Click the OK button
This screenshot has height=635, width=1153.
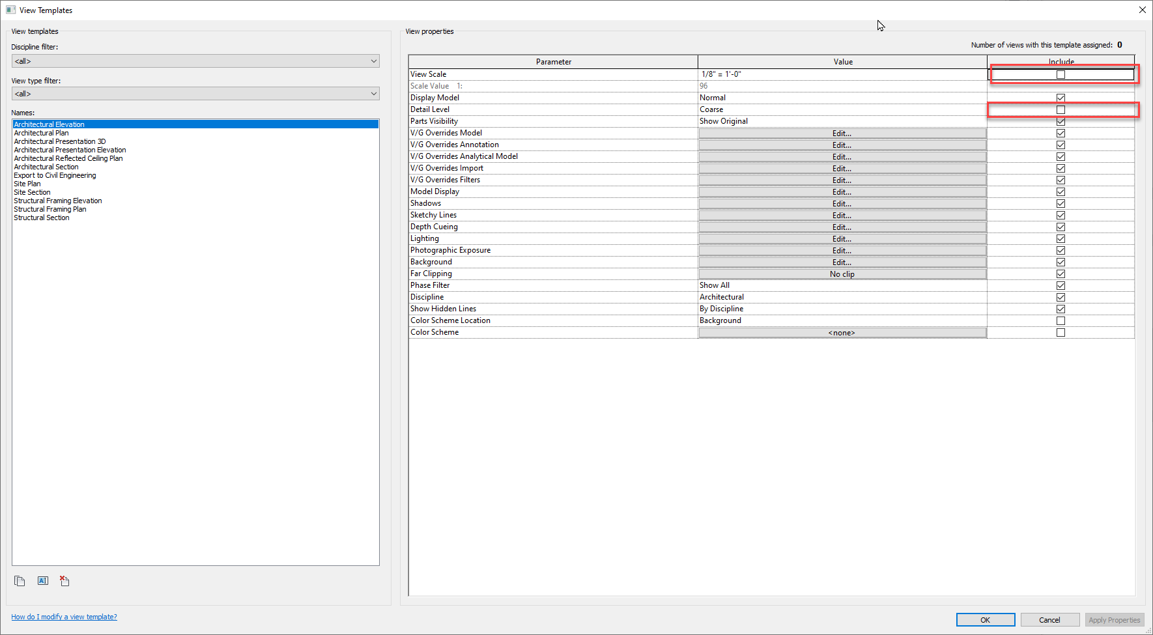985,619
